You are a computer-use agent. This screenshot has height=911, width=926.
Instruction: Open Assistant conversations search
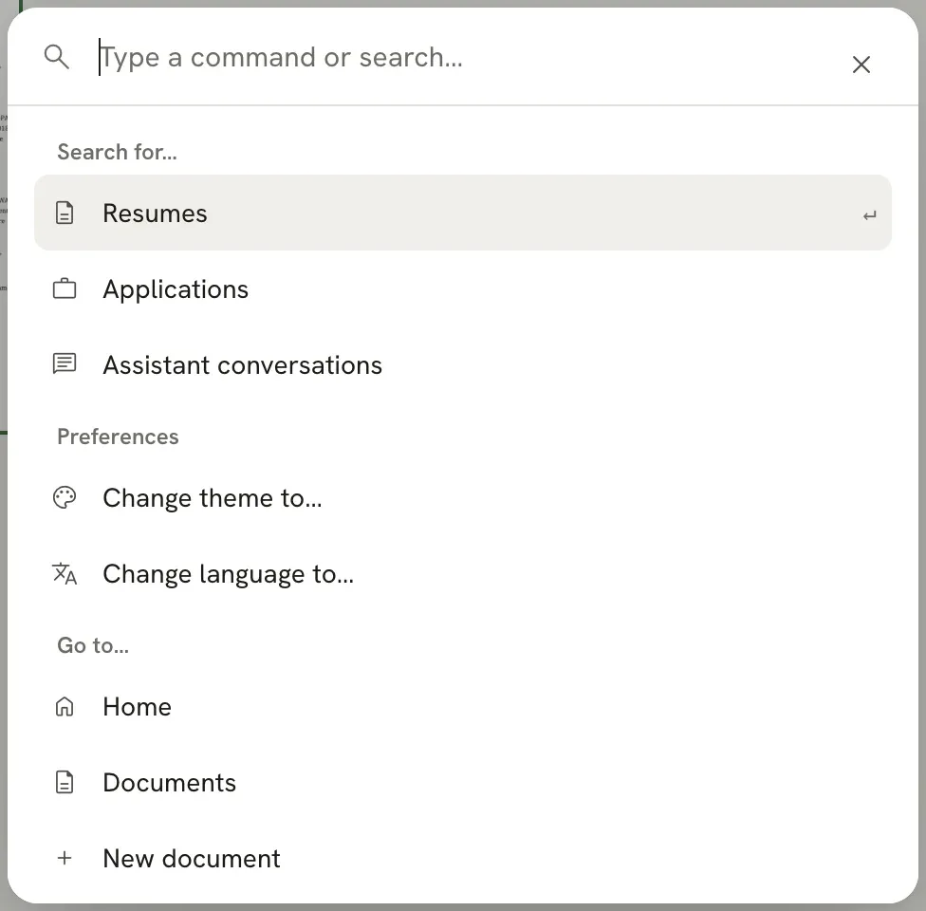coord(462,364)
